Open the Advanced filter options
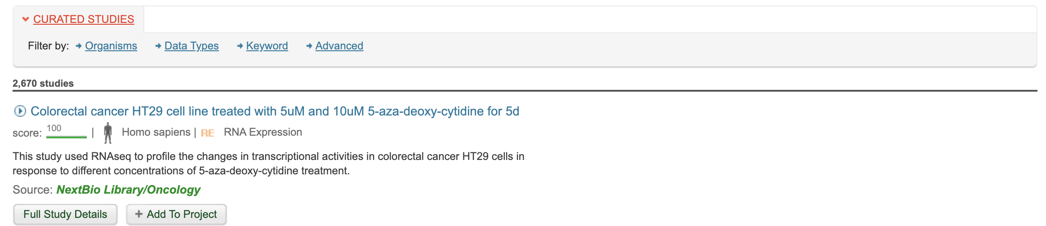 click(339, 46)
